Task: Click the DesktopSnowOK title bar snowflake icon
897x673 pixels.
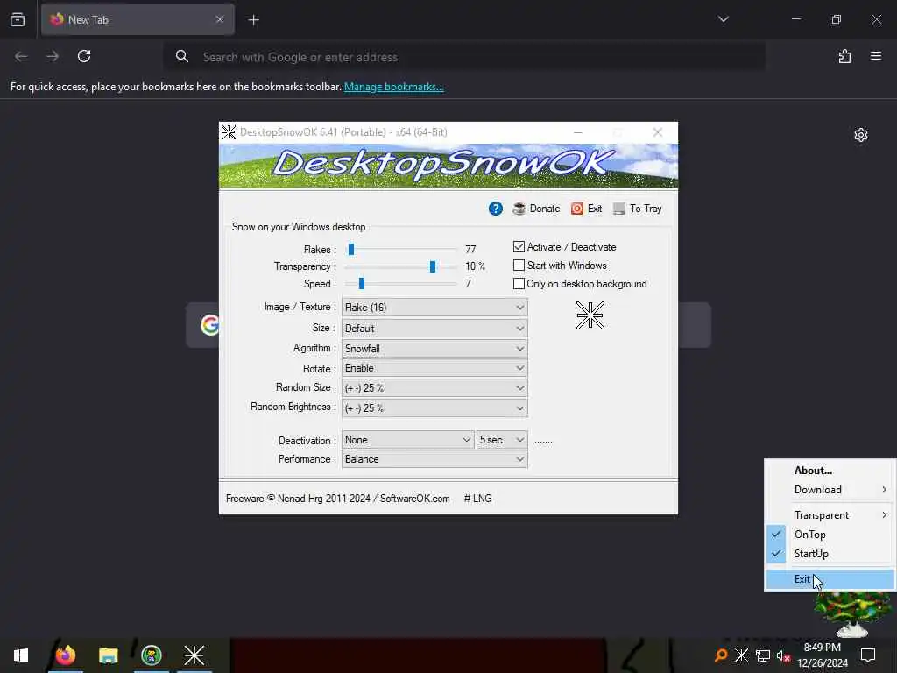Action: click(229, 132)
